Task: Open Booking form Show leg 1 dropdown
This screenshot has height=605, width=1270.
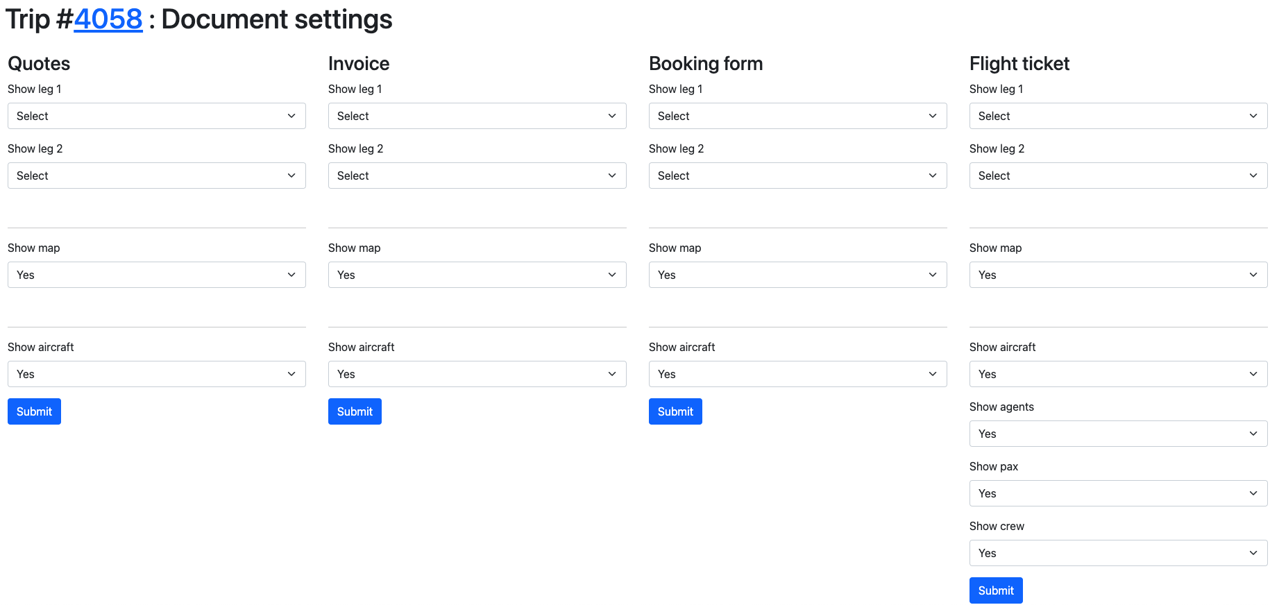Action: tap(797, 116)
